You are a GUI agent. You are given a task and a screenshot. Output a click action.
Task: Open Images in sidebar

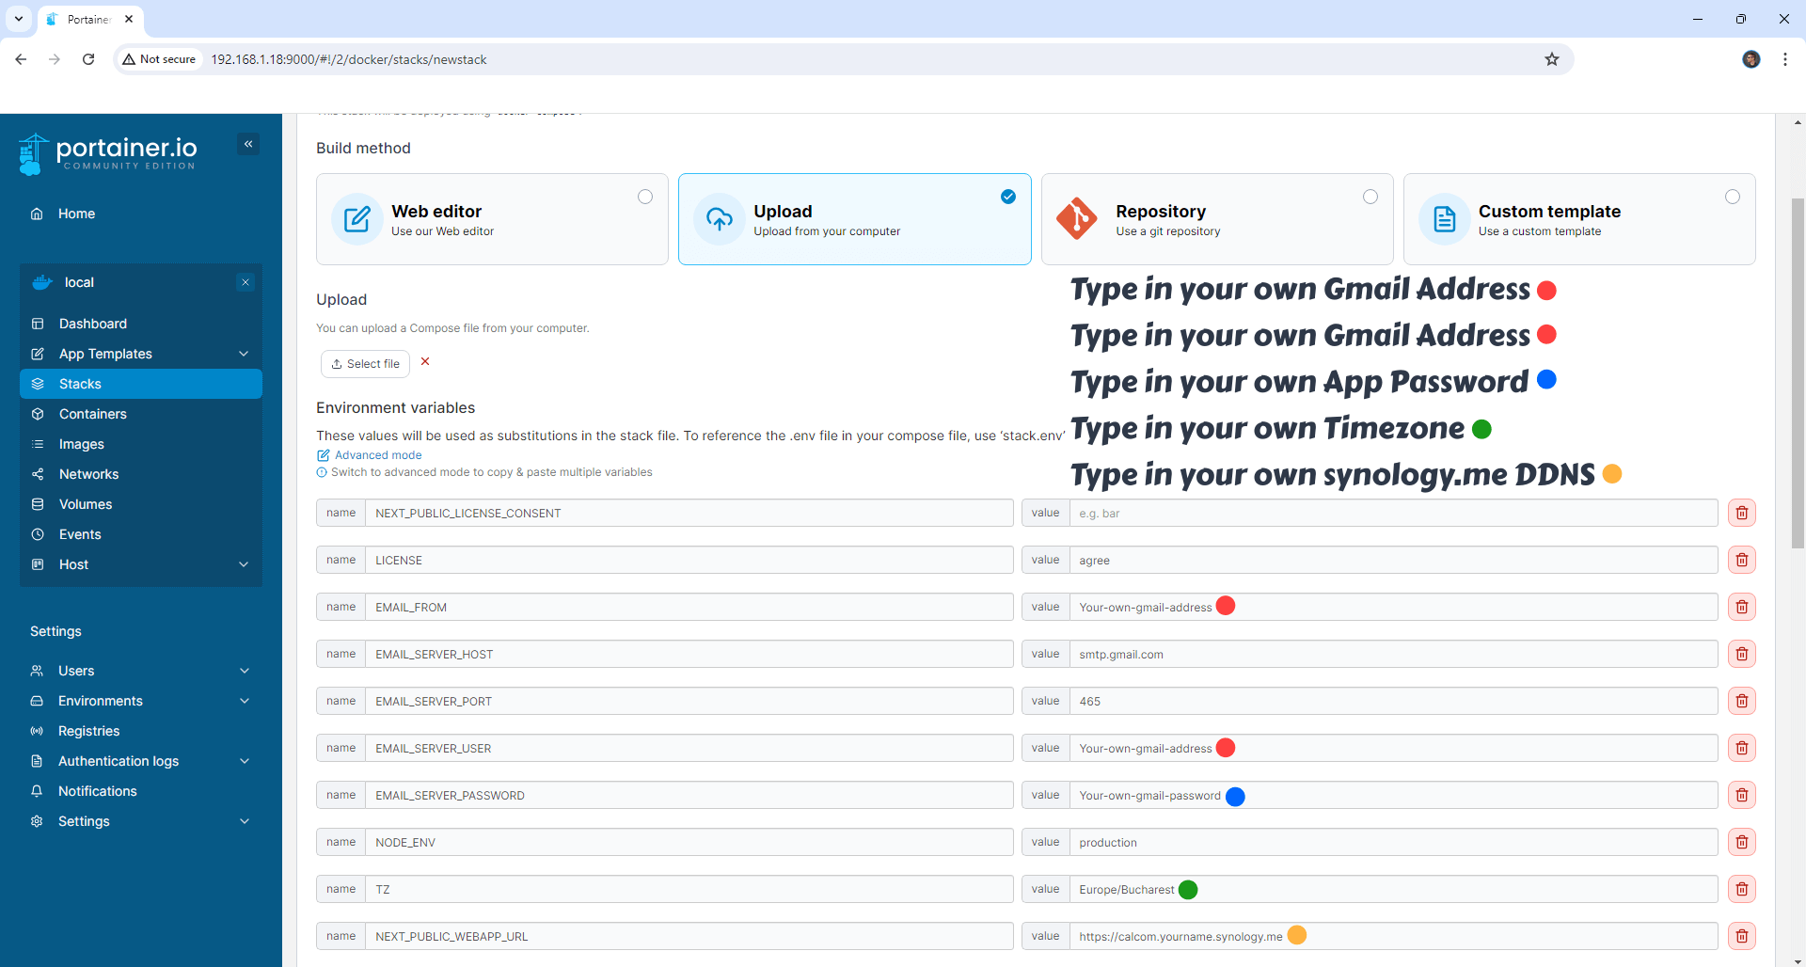click(141, 444)
